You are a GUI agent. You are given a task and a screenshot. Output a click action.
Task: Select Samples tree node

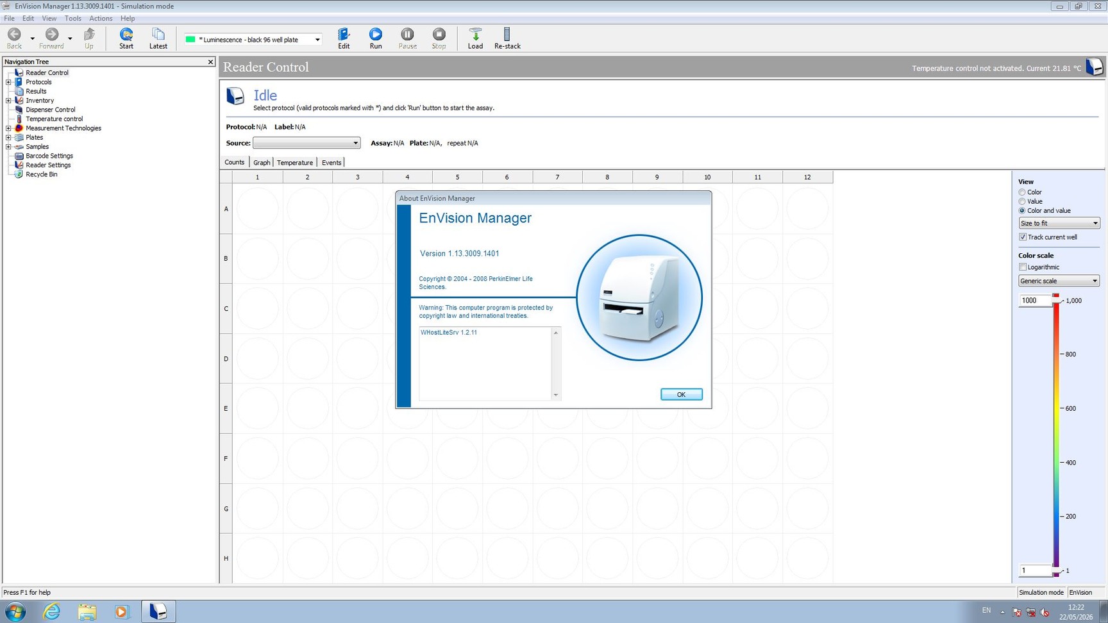pyautogui.click(x=37, y=147)
